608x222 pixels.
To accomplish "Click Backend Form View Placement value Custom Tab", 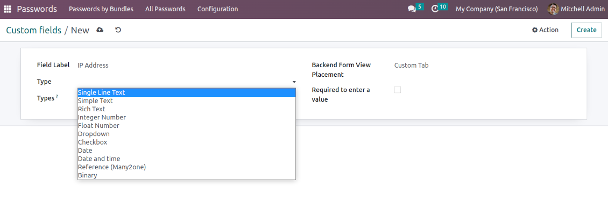I will point(411,66).
